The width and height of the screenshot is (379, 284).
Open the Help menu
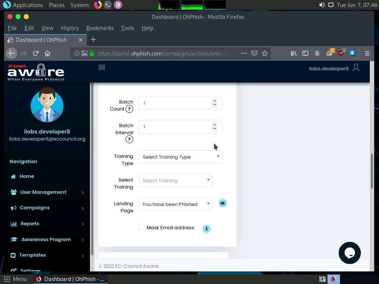tap(147, 28)
